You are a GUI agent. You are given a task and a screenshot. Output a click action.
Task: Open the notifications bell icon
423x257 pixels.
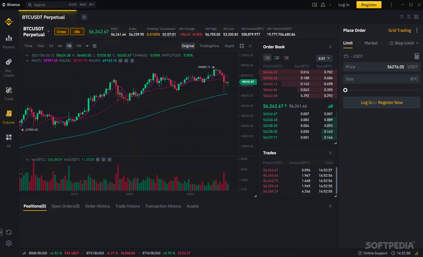323,5
